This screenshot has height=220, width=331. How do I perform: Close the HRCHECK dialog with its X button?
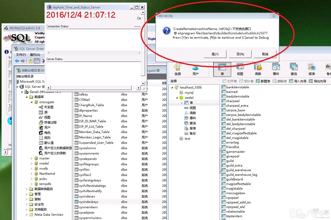(274, 16)
